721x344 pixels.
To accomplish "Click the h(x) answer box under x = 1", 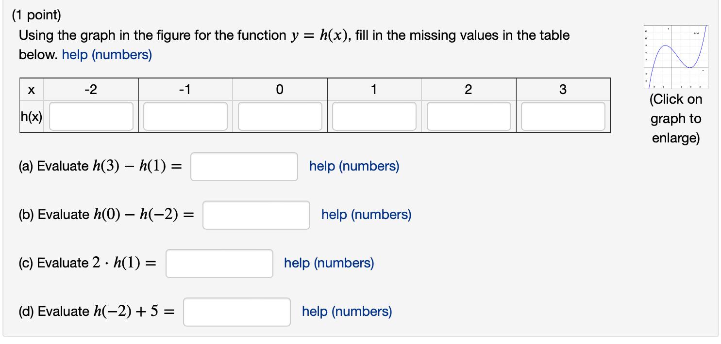I will (x=374, y=116).
